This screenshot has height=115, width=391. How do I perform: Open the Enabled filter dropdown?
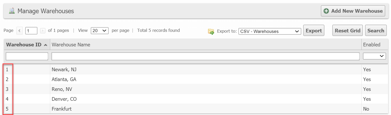click(x=374, y=56)
